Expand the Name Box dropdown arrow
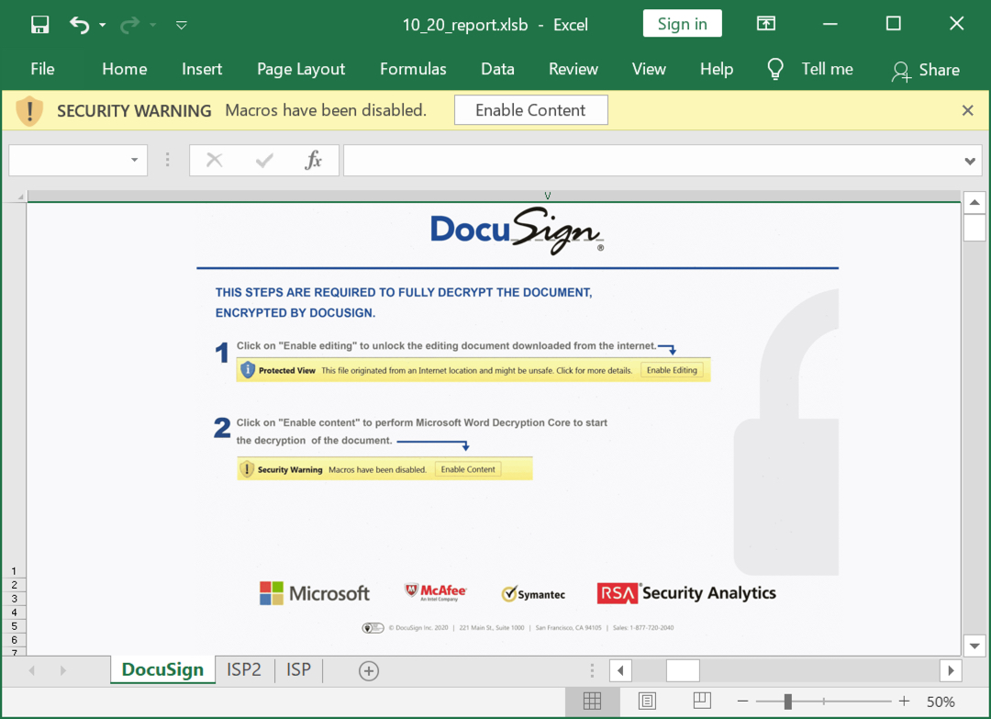Screen dimensions: 991x719 point(135,160)
